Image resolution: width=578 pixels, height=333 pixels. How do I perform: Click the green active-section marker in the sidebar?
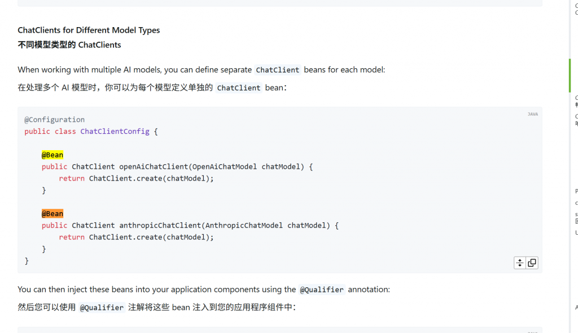(570, 75)
